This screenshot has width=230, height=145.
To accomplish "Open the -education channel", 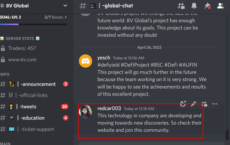I will (34, 118).
